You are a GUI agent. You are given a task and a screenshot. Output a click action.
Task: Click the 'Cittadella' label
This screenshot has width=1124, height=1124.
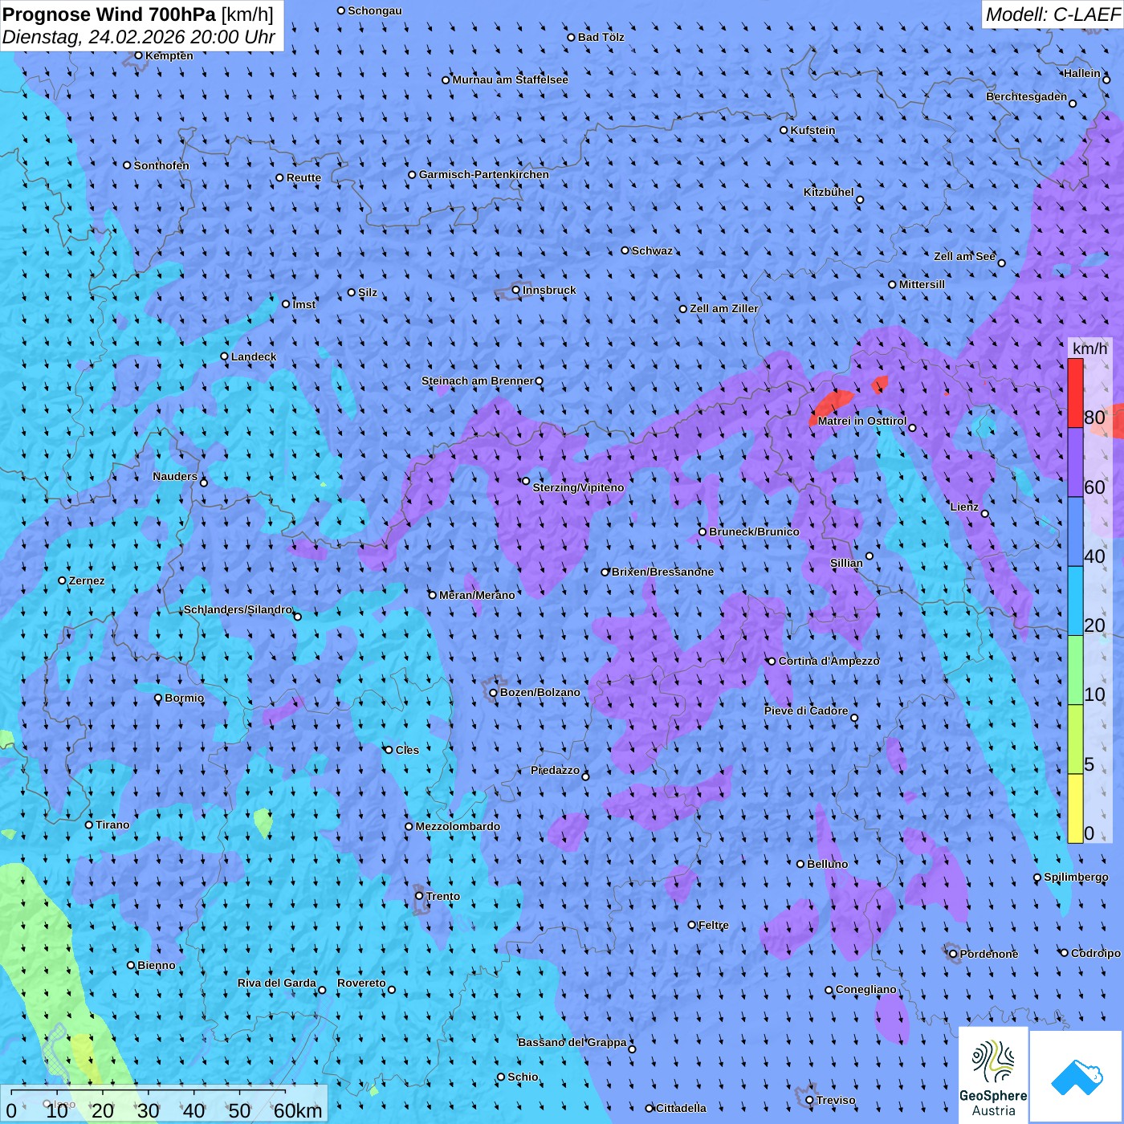click(681, 1108)
